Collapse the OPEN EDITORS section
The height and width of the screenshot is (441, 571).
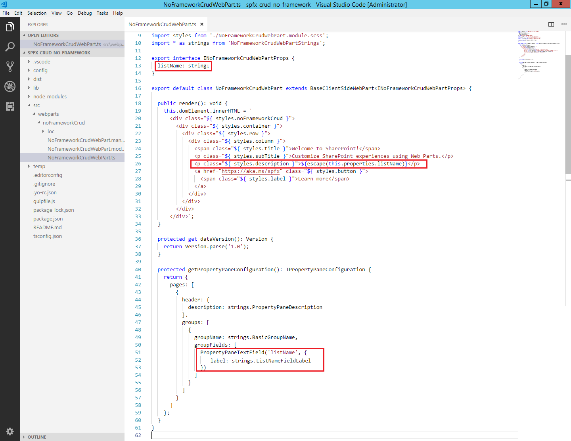(43, 35)
